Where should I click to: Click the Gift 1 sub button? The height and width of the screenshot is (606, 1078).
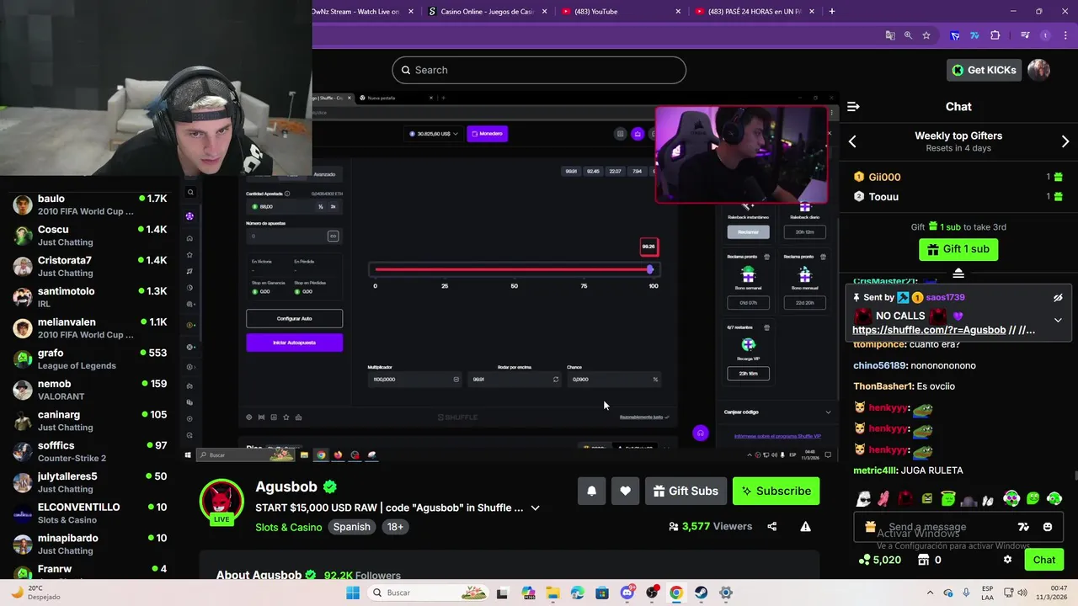click(958, 249)
